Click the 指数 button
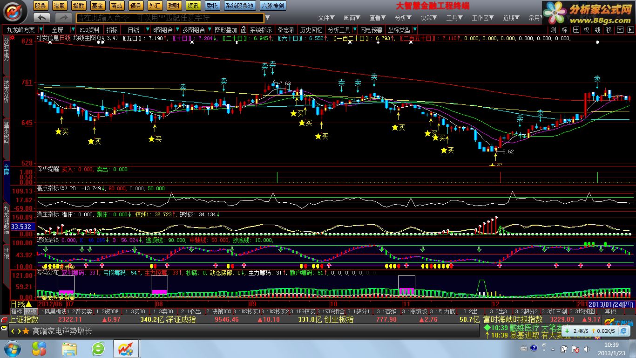 pyautogui.click(x=79, y=6)
